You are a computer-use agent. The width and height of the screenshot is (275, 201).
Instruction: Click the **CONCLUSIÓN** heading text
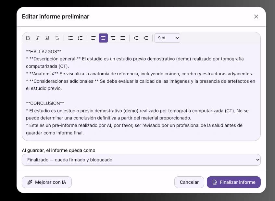(x=45, y=103)
